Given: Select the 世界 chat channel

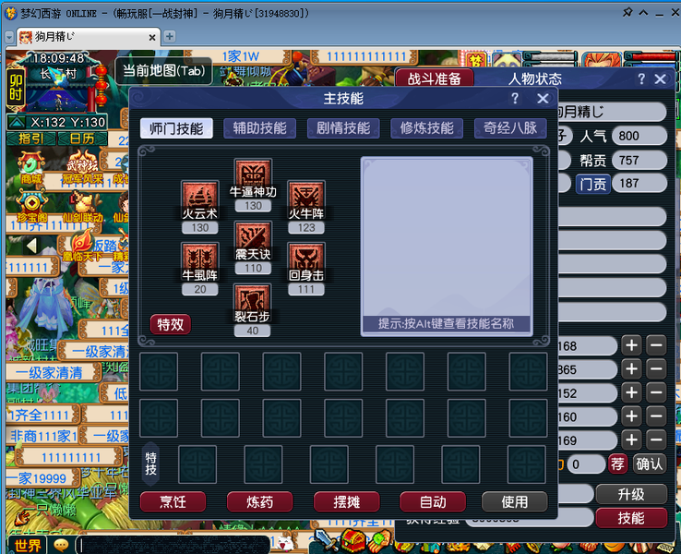Looking at the screenshot, I should (x=28, y=545).
